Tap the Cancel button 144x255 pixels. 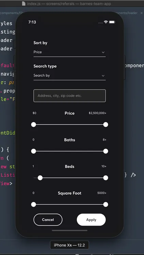[x=48, y=220]
